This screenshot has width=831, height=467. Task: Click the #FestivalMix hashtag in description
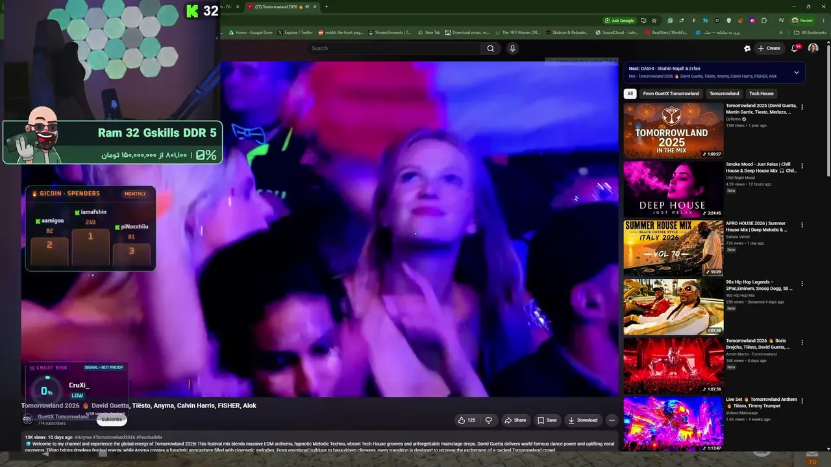tap(149, 437)
